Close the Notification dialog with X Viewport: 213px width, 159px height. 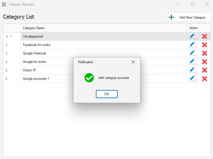(133, 62)
